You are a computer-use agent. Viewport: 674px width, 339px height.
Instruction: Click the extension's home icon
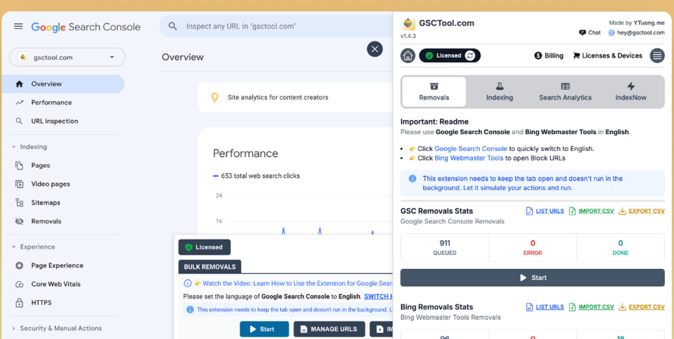coord(407,55)
